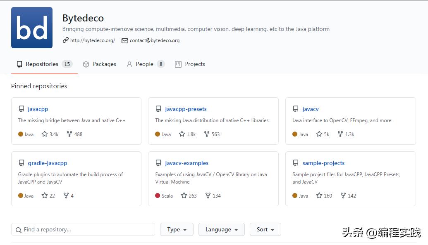Click the repo icon beside sample-projects
The width and height of the screenshot is (428, 245).
coord(296,163)
